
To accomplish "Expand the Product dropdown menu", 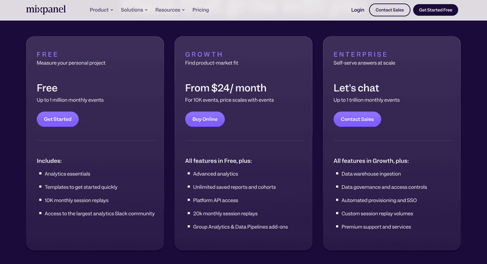I will click(x=101, y=10).
